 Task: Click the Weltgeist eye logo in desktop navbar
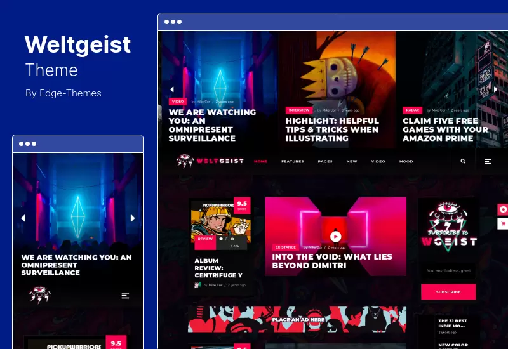click(185, 161)
